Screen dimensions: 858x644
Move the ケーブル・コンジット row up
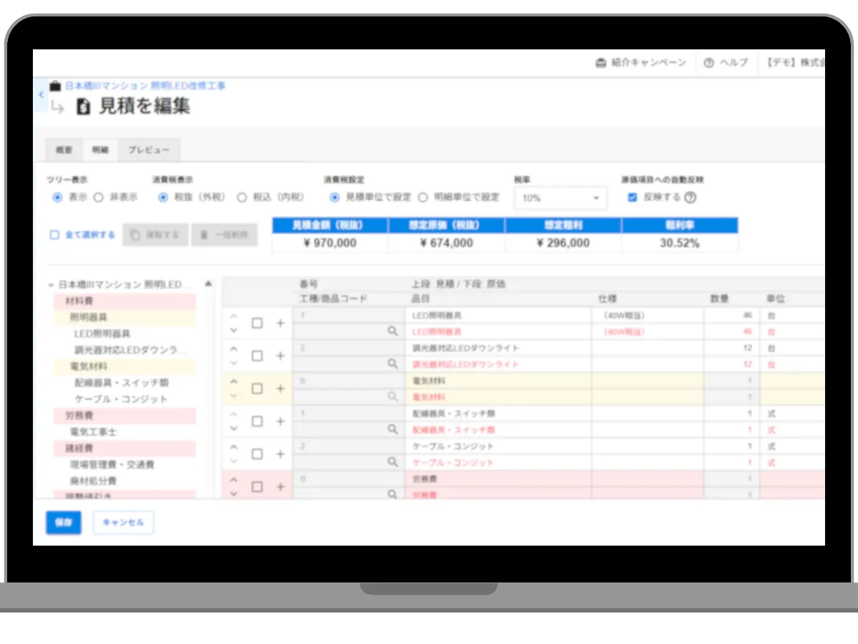[234, 447]
